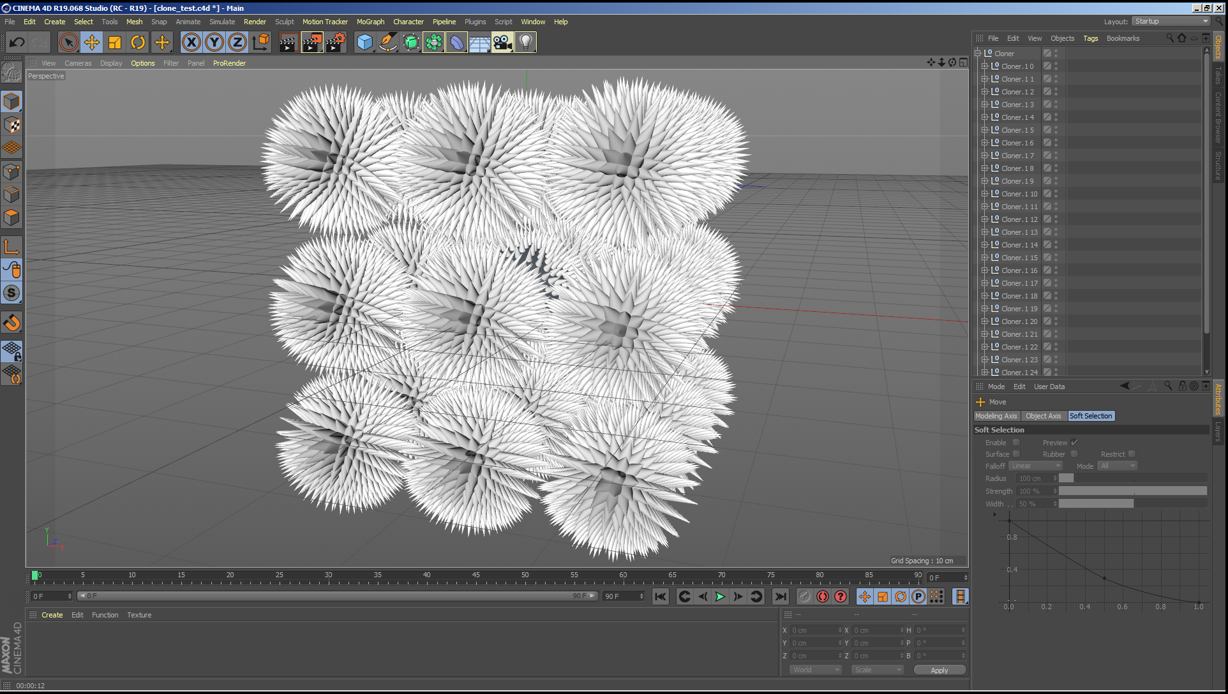1228x694 pixels.
Task: Switch to the Object Axis tab
Action: coord(1043,416)
